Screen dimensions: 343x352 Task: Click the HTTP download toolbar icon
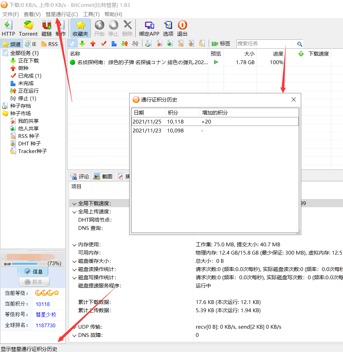(x=9, y=28)
